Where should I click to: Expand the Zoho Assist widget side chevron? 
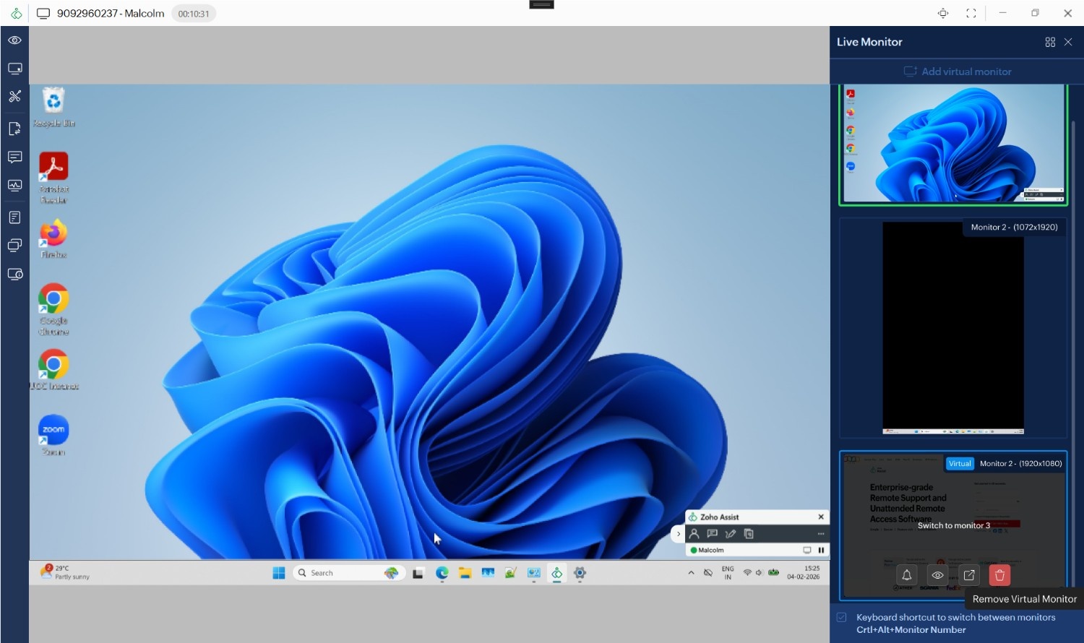[678, 534]
